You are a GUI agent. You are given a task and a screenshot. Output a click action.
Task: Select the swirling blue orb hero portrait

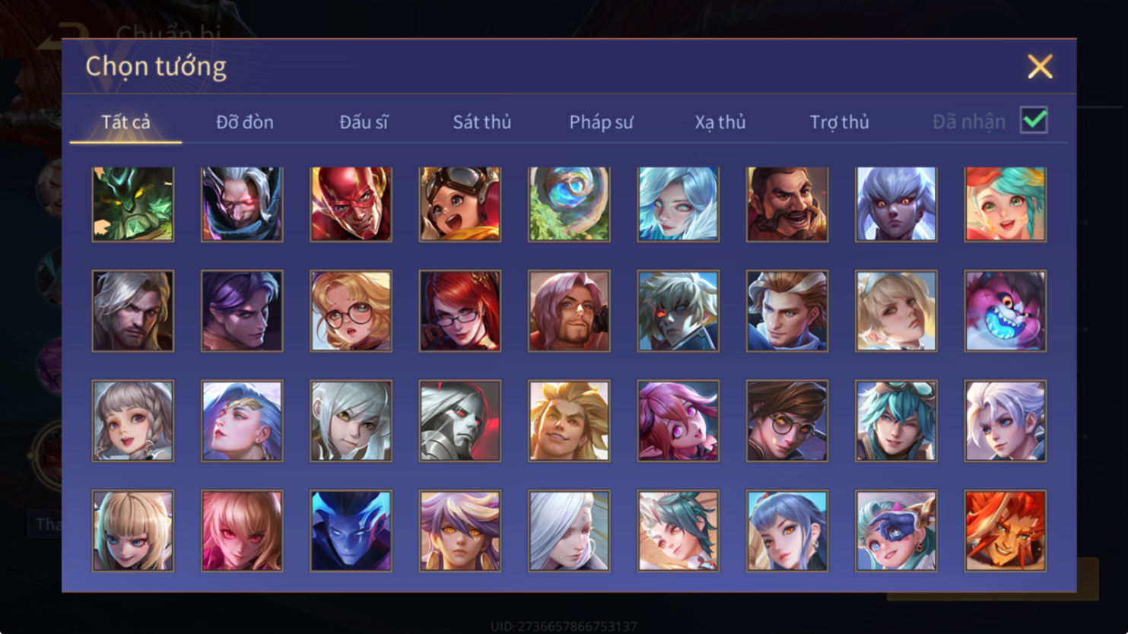[x=569, y=204]
